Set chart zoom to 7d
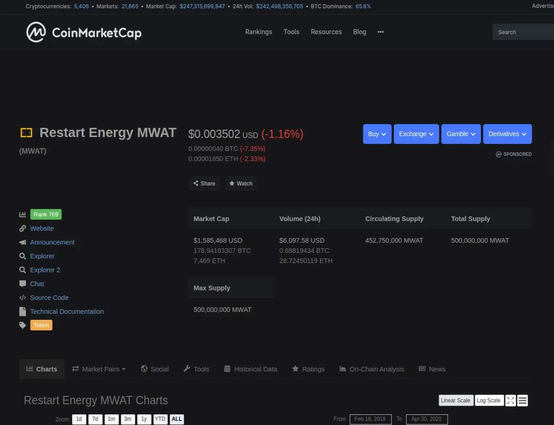This screenshot has width=554, height=425. 95,419
